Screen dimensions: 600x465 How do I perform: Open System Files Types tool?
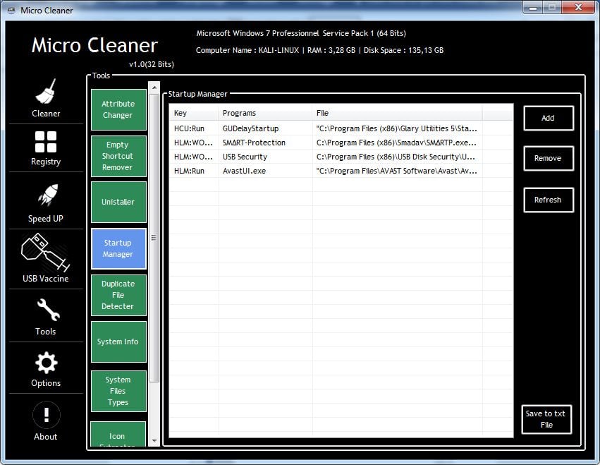point(118,391)
